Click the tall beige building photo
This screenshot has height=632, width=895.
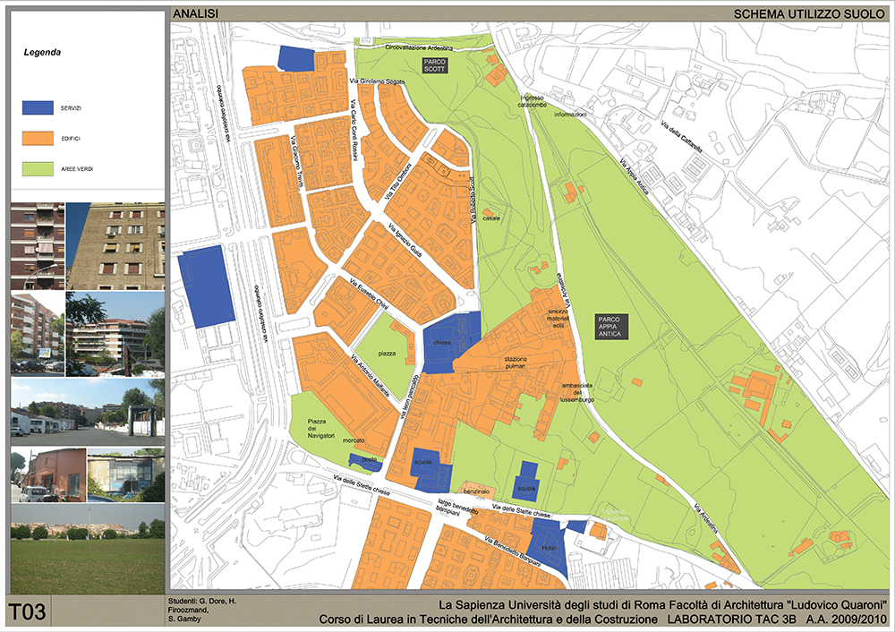tap(115, 245)
